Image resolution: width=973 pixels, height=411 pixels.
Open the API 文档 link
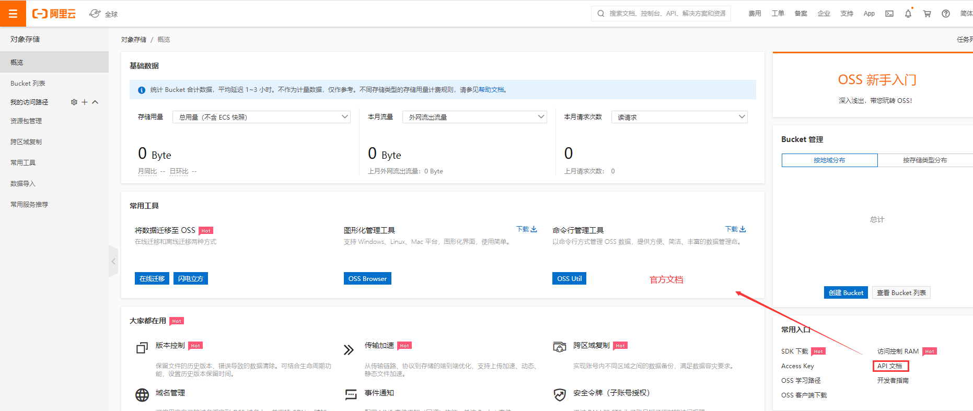tap(890, 366)
